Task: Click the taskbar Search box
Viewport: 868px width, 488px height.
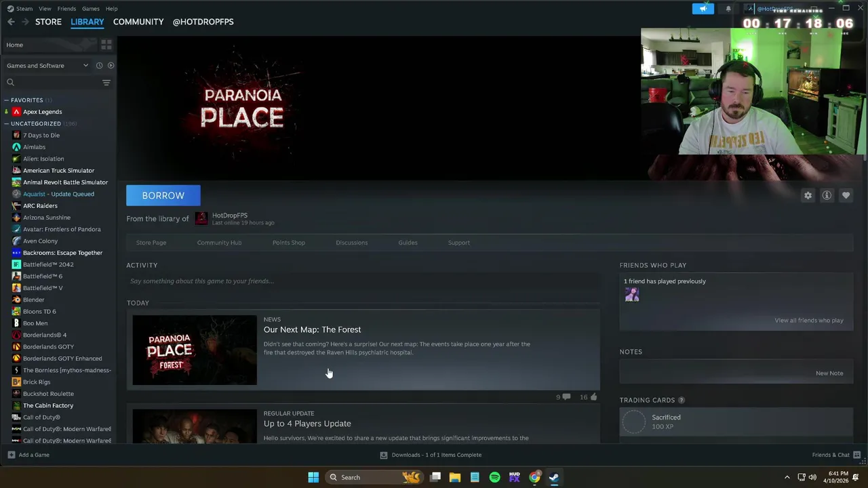Action: point(374,477)
